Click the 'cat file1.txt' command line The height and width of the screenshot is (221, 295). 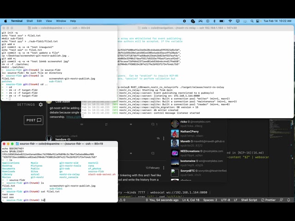(x=50, y=192)
